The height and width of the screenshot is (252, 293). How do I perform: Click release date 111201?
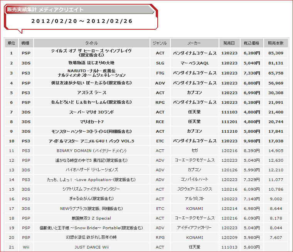coord(229,122)
